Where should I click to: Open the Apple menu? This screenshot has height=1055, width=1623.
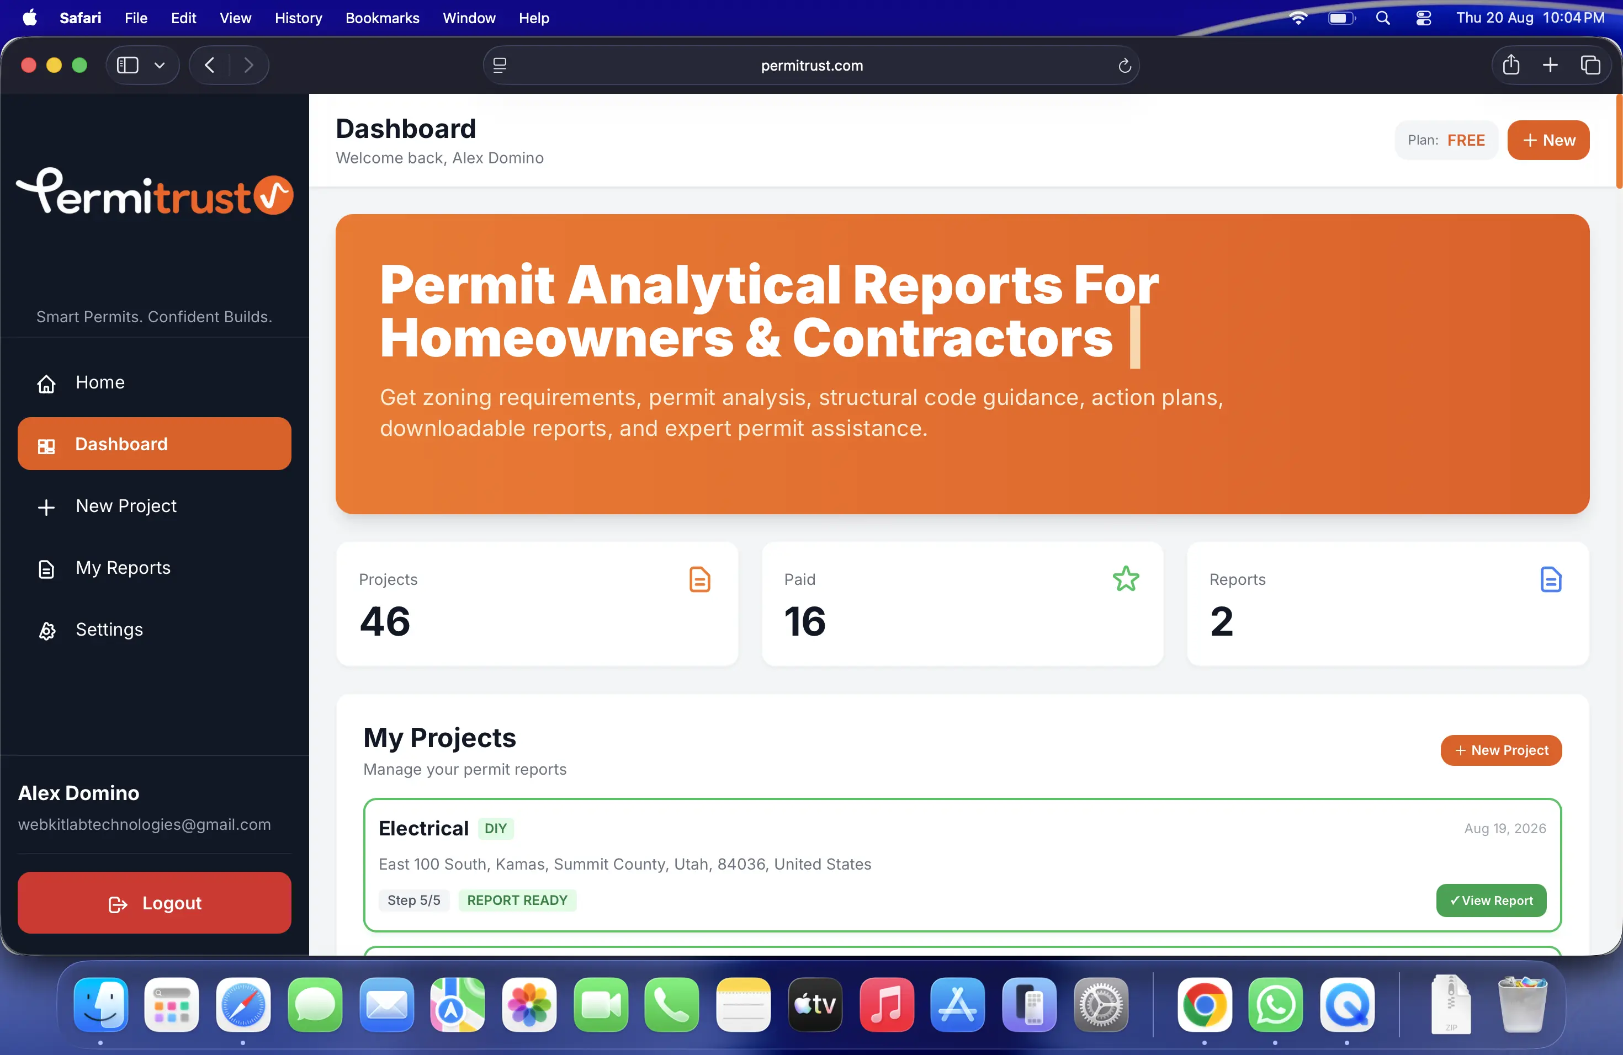tap(30, 18)
